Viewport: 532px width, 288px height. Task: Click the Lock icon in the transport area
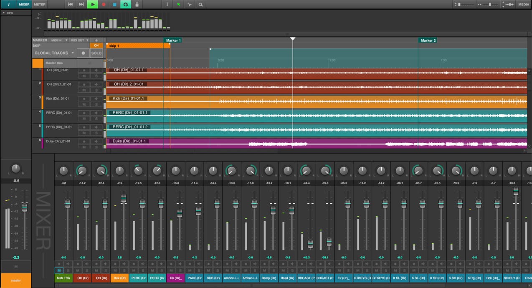(137, 4)
